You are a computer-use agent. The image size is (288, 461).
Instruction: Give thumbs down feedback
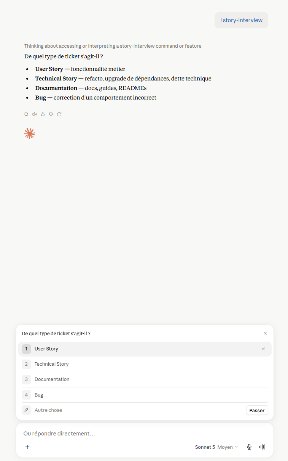(x=51, y=114)
